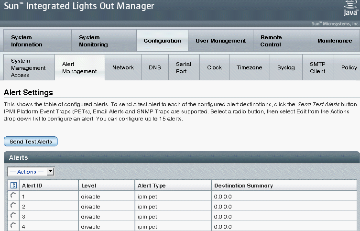Open the Network subtab

point(123,67)
